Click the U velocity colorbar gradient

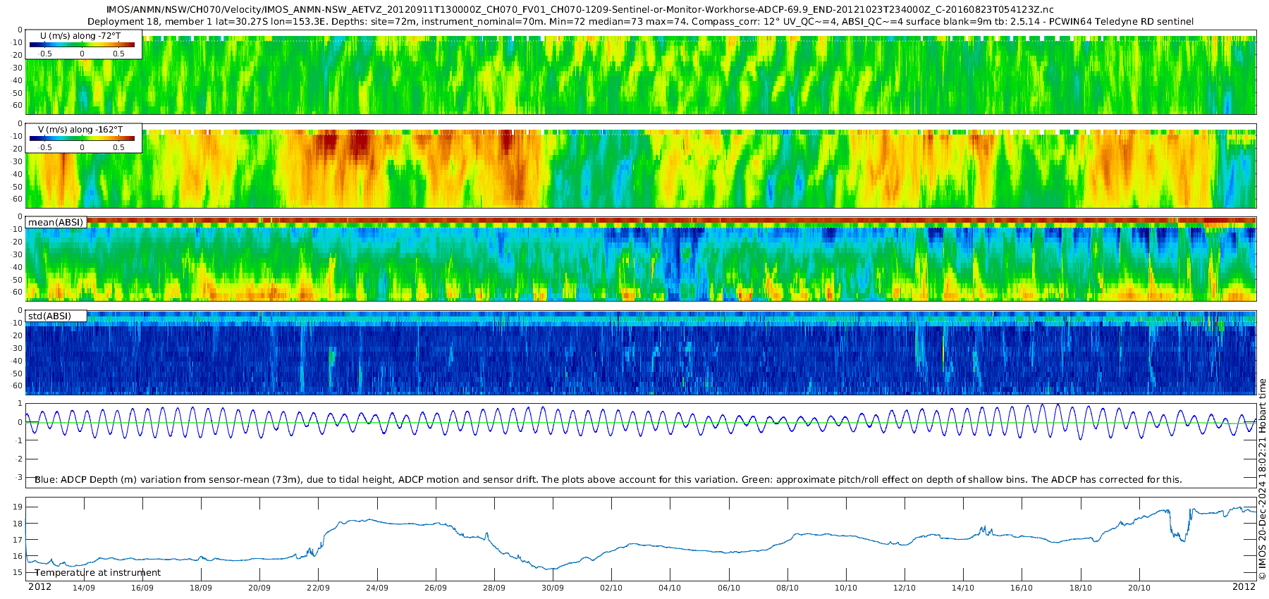[82, 44]
